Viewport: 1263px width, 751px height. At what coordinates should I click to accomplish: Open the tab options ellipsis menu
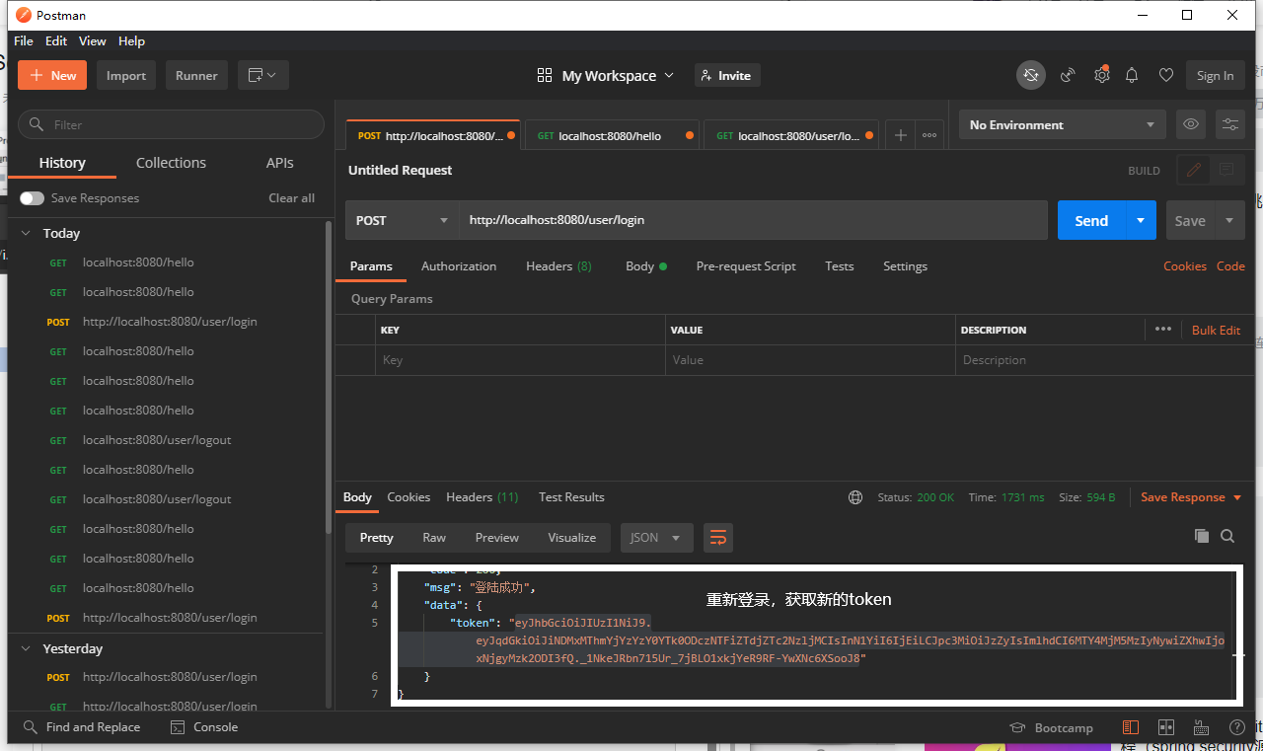tap(929, 135)
